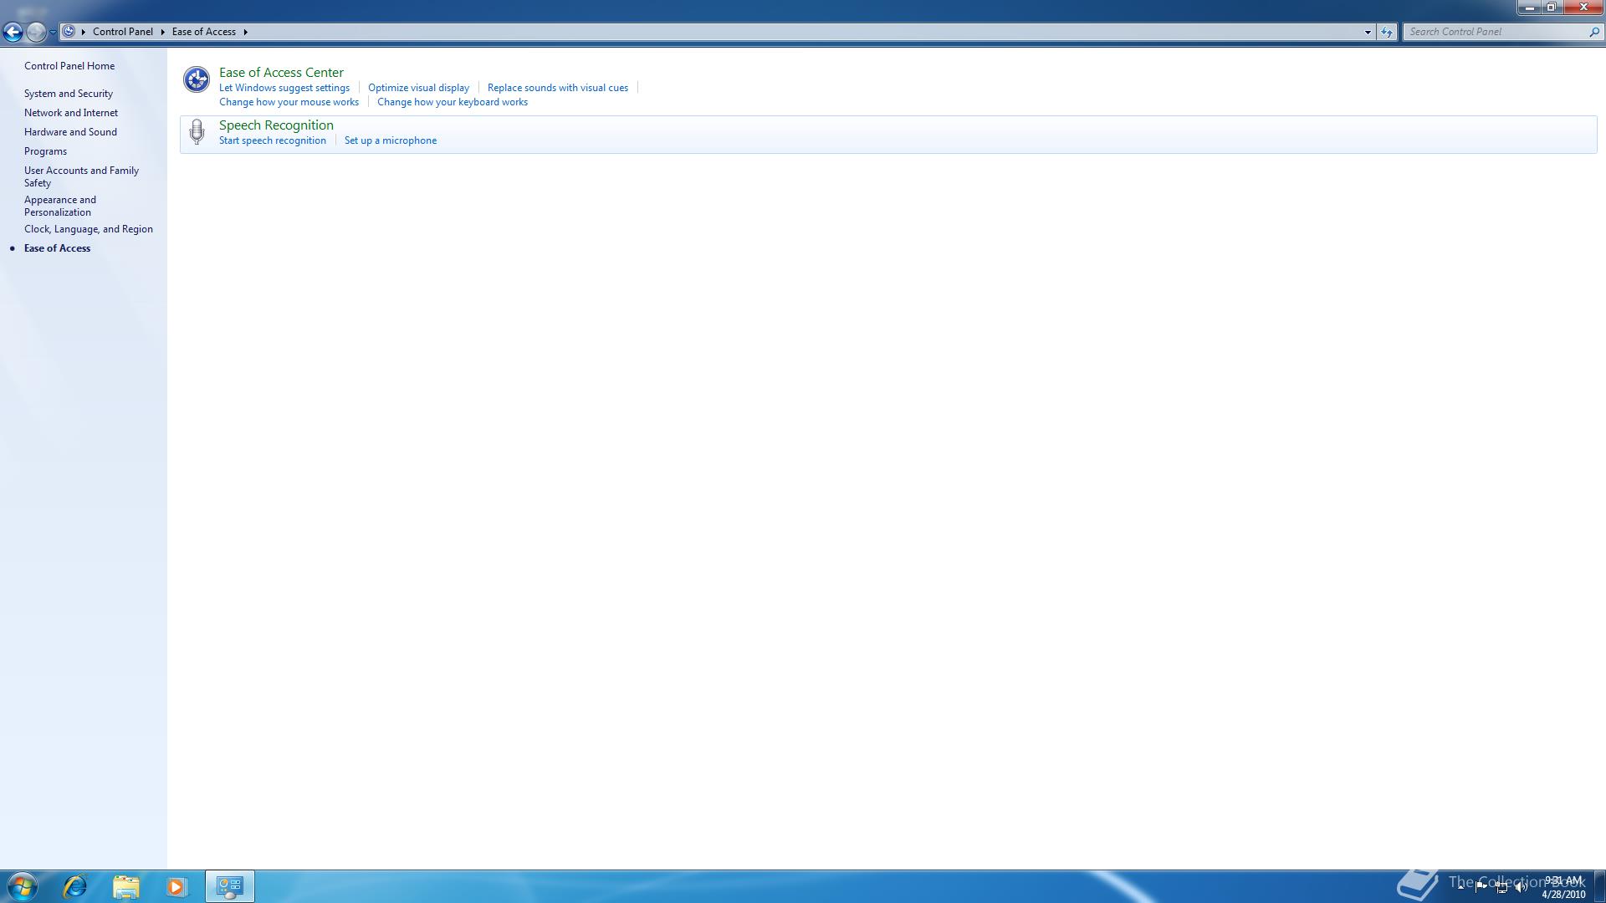Click Start speech recognition link

click(x=273, y=140)
